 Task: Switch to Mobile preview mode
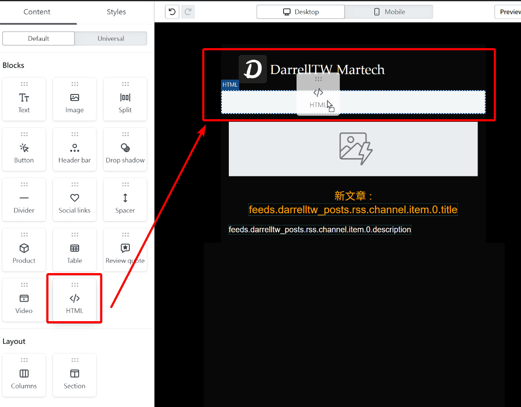(389, 12)
